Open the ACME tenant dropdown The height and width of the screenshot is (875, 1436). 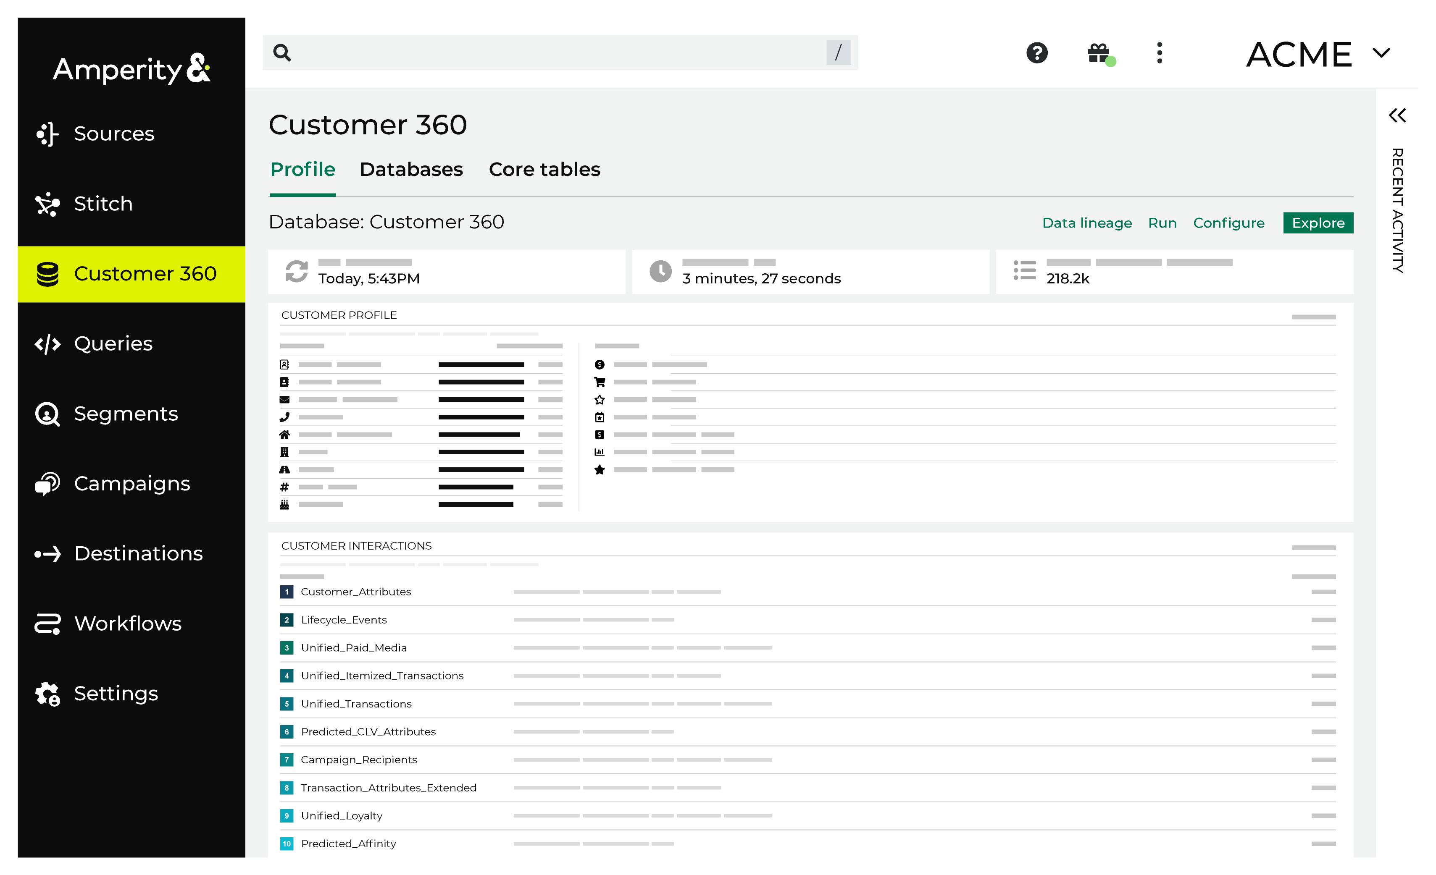pyautogui.click(x=1318, y=54)
